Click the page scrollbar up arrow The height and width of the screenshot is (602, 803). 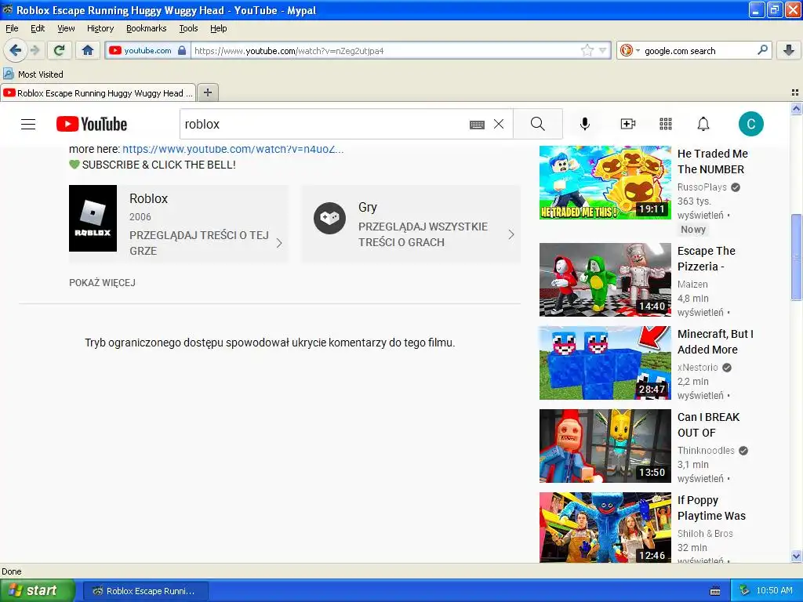pyautogui.click(x=796, y=108)
